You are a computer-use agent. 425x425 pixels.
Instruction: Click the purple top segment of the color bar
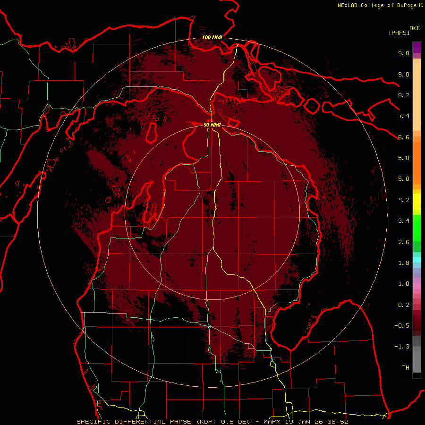pos(417,47)
